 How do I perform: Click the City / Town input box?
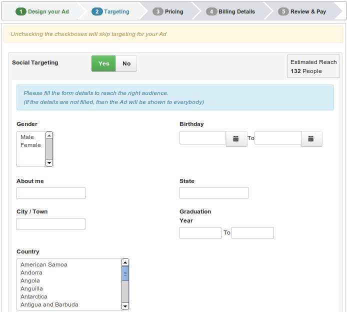tap(51, 224)
